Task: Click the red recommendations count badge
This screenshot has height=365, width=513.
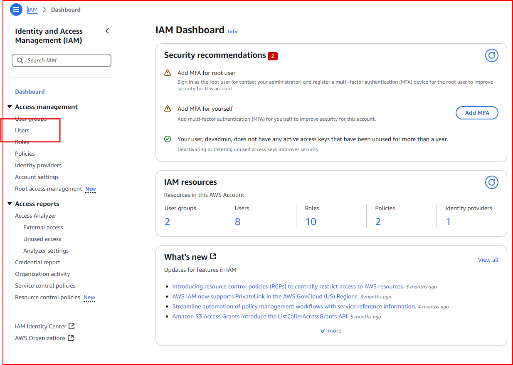Action: tap(273, 56)
